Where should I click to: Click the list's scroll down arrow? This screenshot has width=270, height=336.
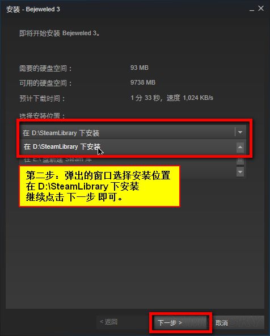point(241,172)
